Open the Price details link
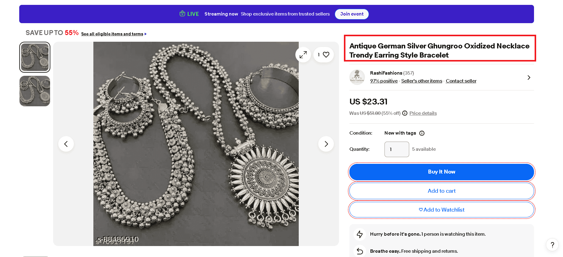 pyautogui.click(x=423, y=113)
